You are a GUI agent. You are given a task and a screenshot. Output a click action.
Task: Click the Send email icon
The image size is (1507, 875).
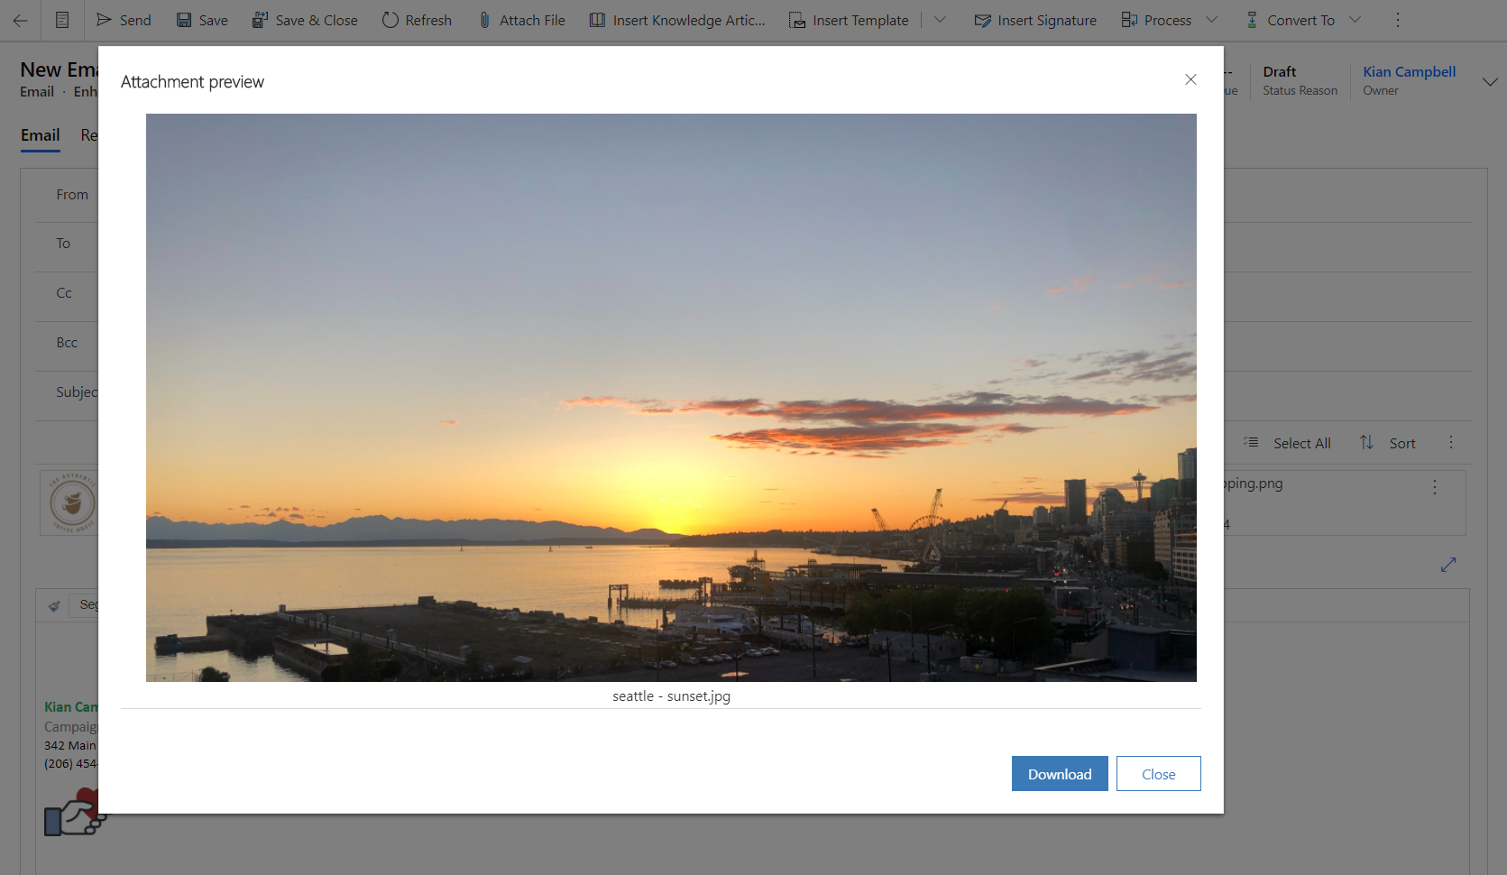(105, 20)
